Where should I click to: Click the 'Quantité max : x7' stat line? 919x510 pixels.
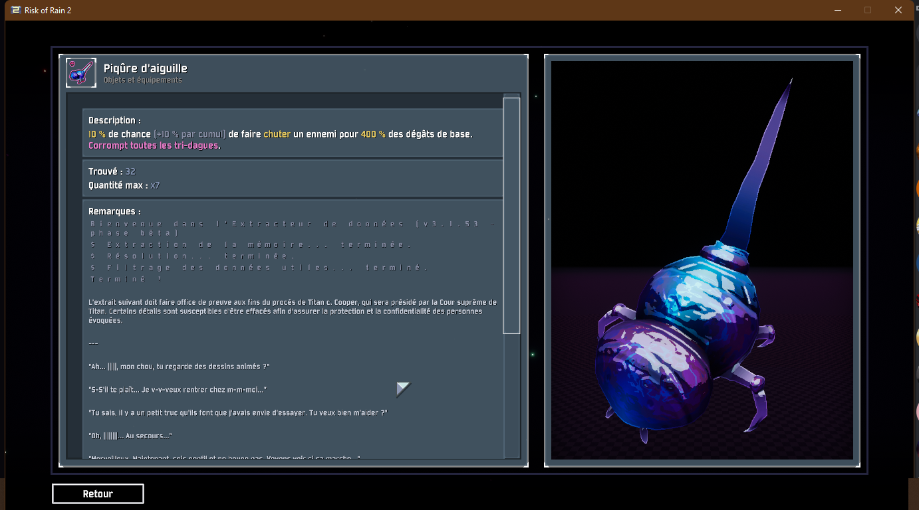point(124,185)
